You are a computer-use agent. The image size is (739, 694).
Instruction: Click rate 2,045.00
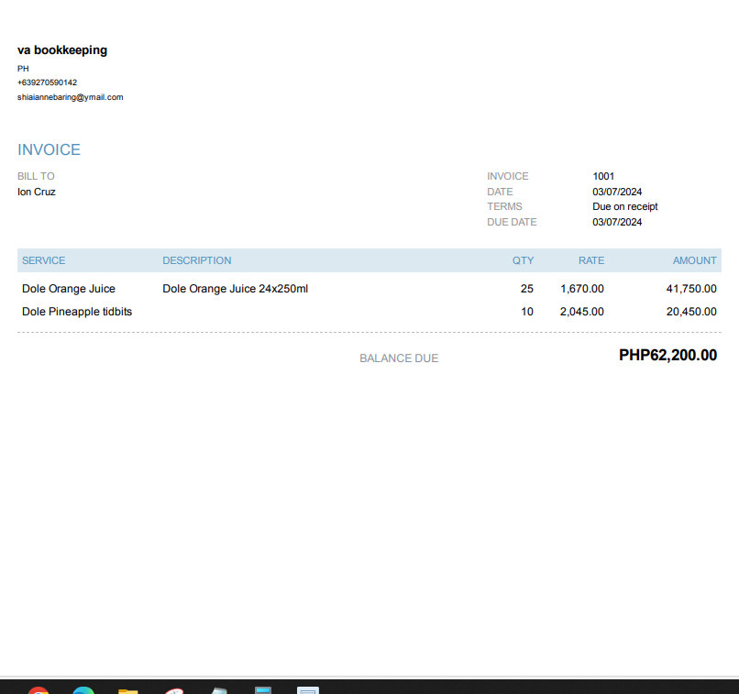582,312
